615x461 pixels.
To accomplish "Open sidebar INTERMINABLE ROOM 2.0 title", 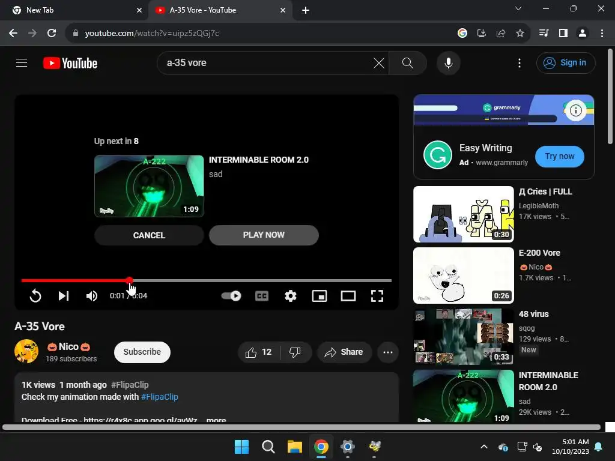I will tap(548, 381).
